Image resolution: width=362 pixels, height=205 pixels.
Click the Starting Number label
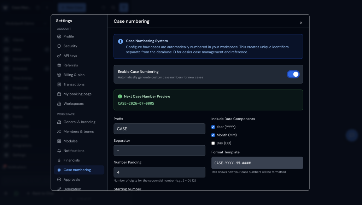127,189
